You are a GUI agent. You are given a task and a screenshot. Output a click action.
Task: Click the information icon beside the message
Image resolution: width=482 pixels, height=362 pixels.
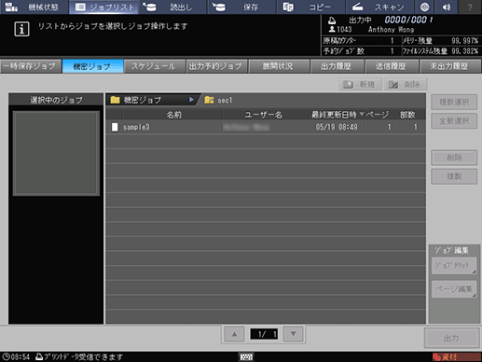[21, 29]
